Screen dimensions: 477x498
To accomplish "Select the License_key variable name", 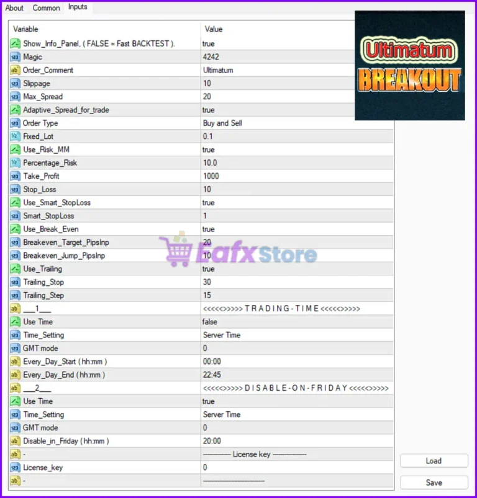I will (43, 468).
